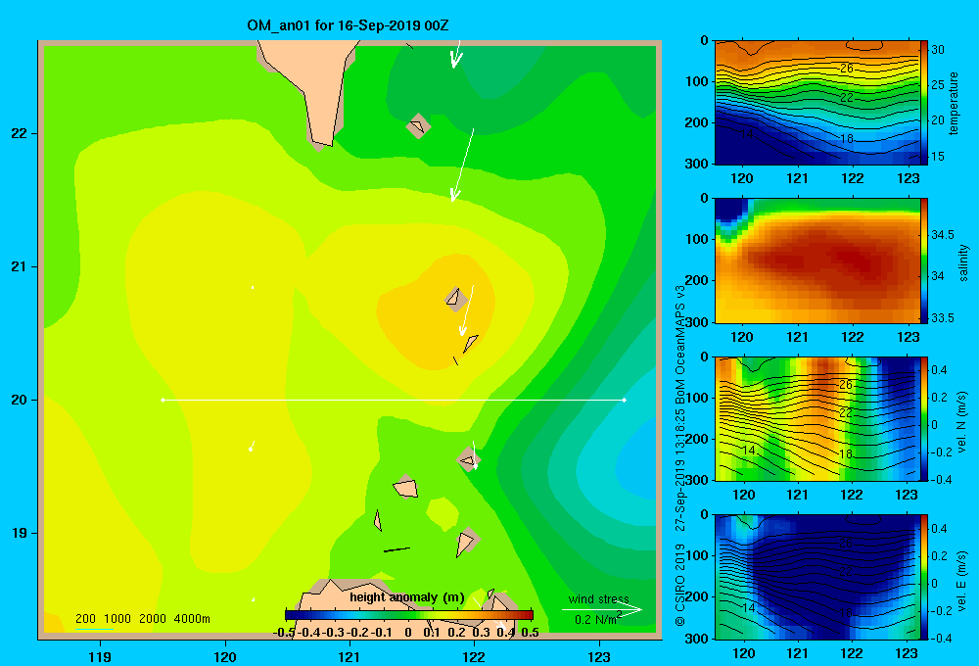
Task: Click the wind stress reference arrow in the legend
Action: (x=602, y=609)
